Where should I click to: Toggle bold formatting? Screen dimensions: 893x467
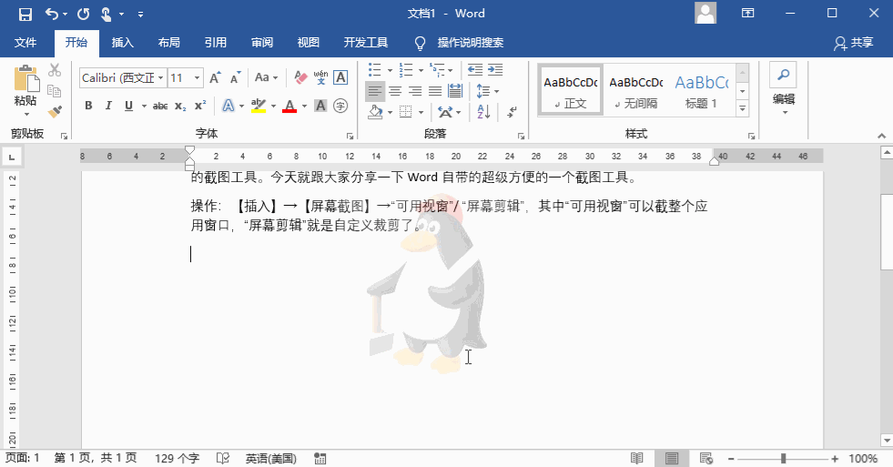tap(88, 106)
